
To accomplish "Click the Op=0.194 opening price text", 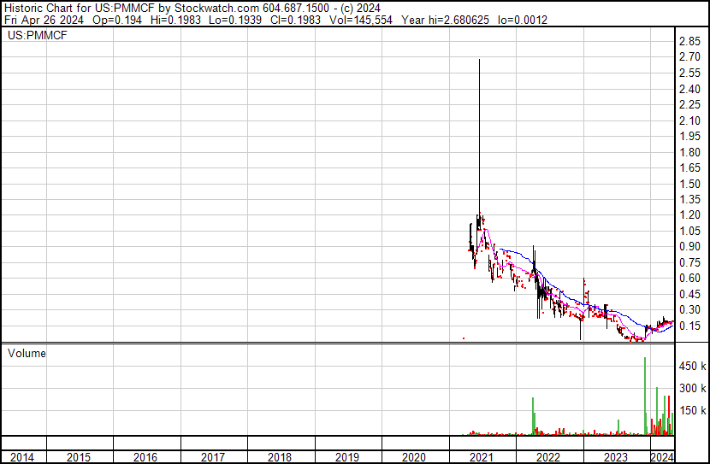I will 117,20.
